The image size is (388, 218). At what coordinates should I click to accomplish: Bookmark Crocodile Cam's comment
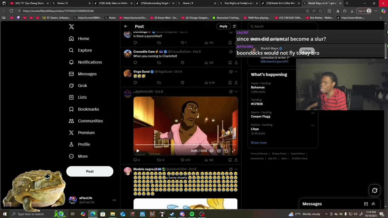(230, 63)
